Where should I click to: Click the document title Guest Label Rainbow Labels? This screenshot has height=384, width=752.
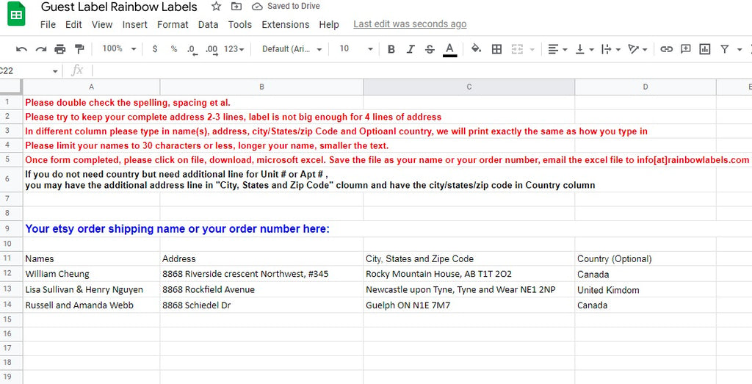(x=119, y=7)
